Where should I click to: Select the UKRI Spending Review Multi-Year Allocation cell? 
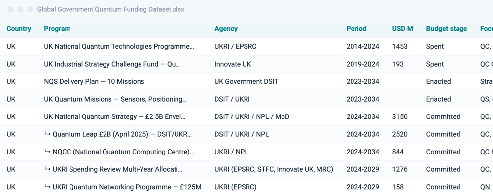(x=113, y=170)
